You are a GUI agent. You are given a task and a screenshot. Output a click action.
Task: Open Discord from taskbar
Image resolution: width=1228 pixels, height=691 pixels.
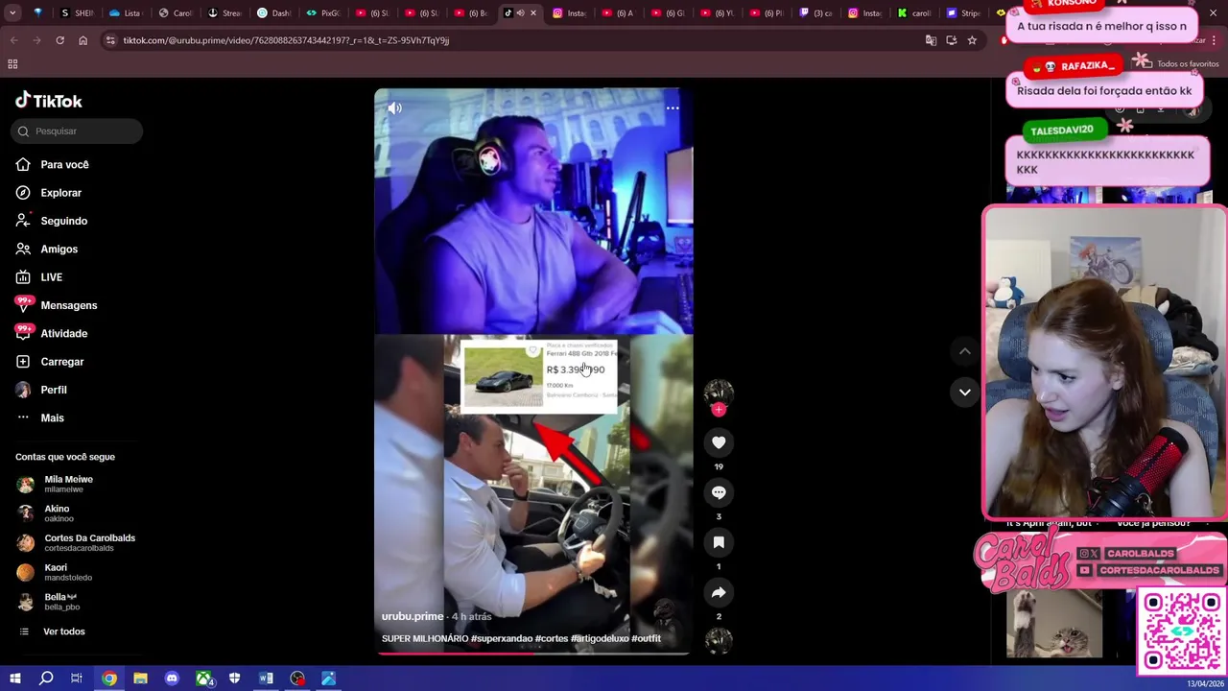click(x=172, y=679)
